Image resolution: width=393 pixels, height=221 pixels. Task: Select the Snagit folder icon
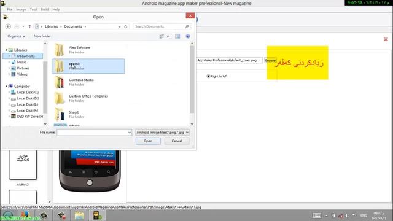pos(60,114)
